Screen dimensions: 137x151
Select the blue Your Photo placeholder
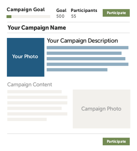[26, 57]
